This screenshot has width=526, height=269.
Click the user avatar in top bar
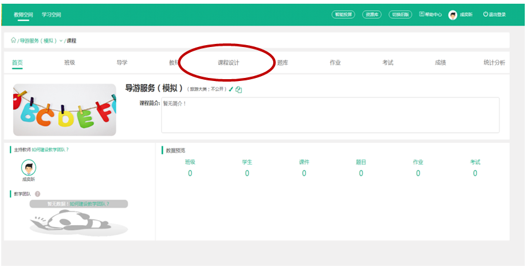point(452,15)
